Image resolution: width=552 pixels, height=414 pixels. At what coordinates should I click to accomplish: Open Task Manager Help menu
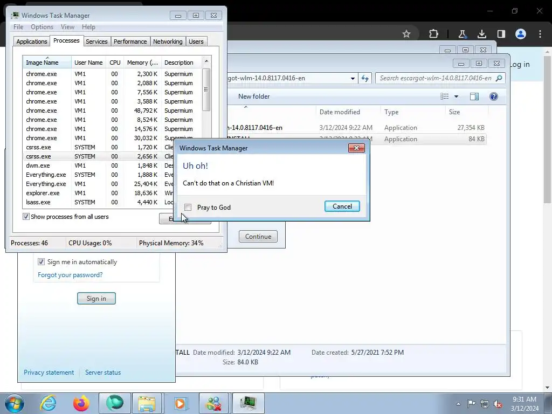88,27
